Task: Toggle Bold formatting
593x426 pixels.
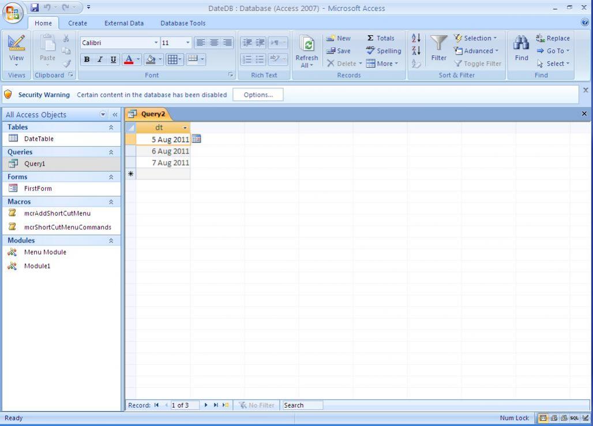Action: [x=87, y=59]
